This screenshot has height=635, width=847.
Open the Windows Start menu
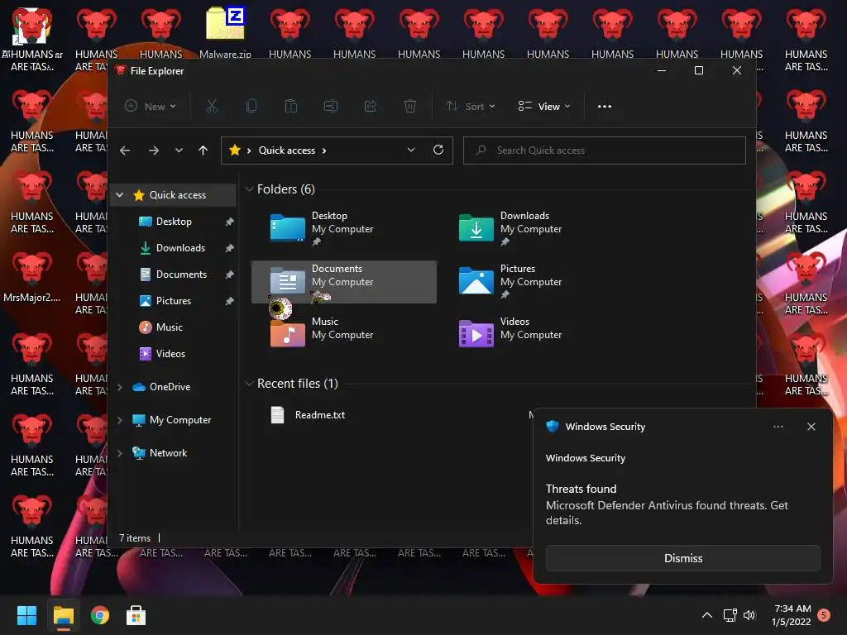[x=26, y=615]
